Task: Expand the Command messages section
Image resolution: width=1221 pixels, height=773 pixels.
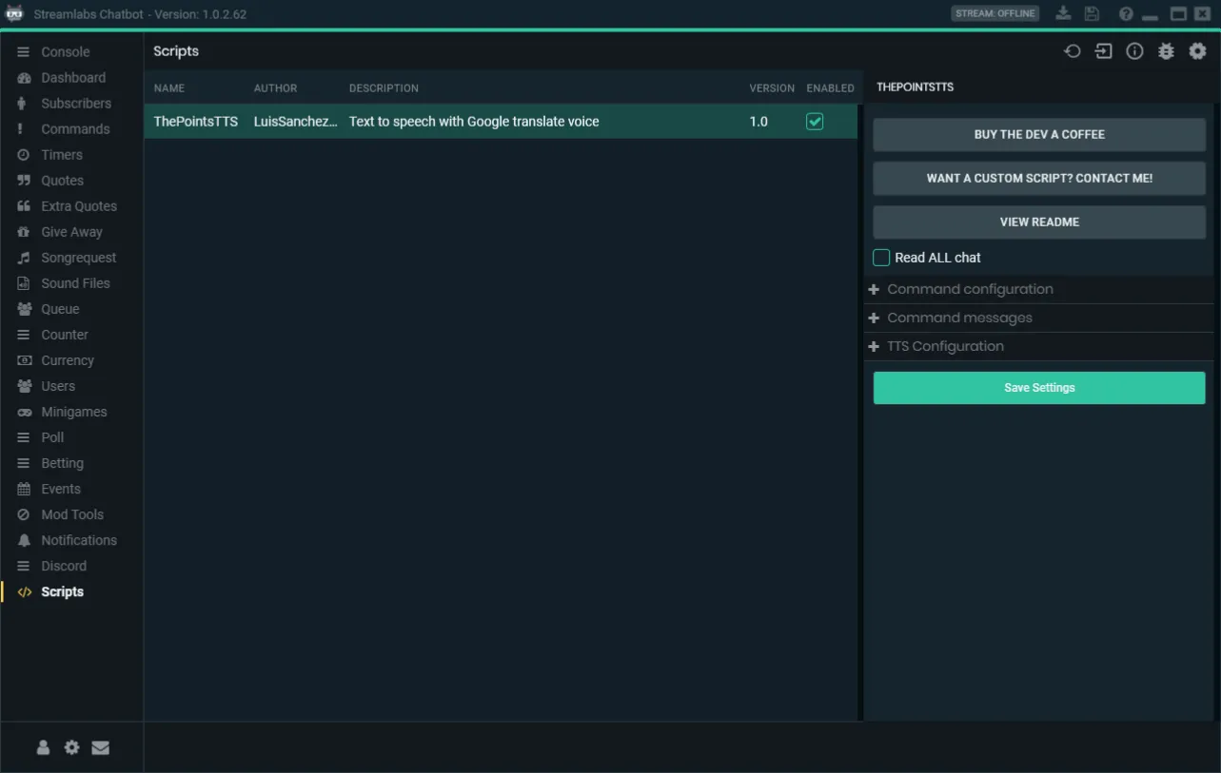Action: (1038, 318)
